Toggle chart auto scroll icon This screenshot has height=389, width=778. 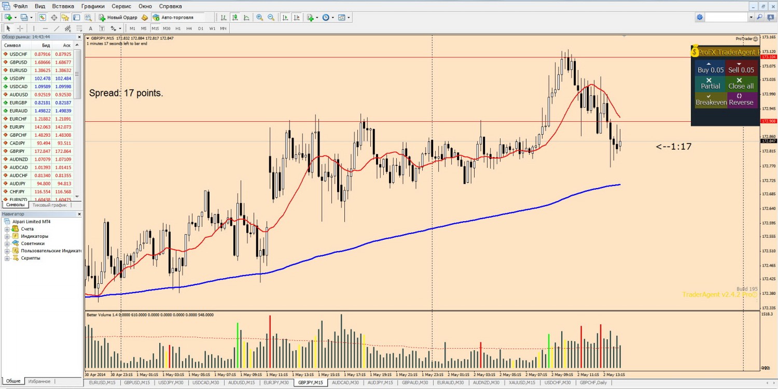coord(285,17)
